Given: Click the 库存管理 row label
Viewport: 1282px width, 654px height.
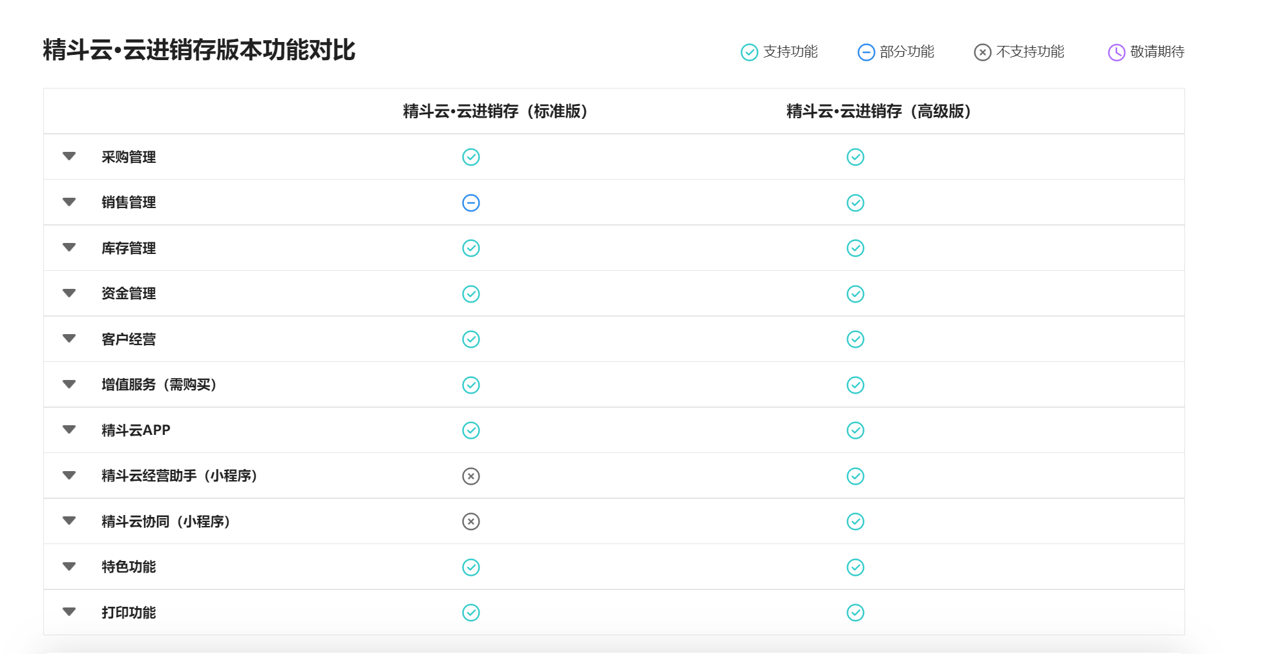Looking at the screenshot, I should click(x=129, y=248).
